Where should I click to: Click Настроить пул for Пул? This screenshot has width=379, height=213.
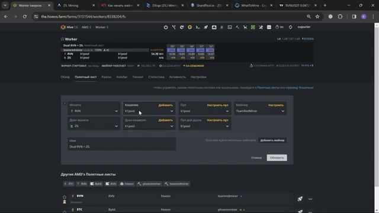click(x=217, y=105)
